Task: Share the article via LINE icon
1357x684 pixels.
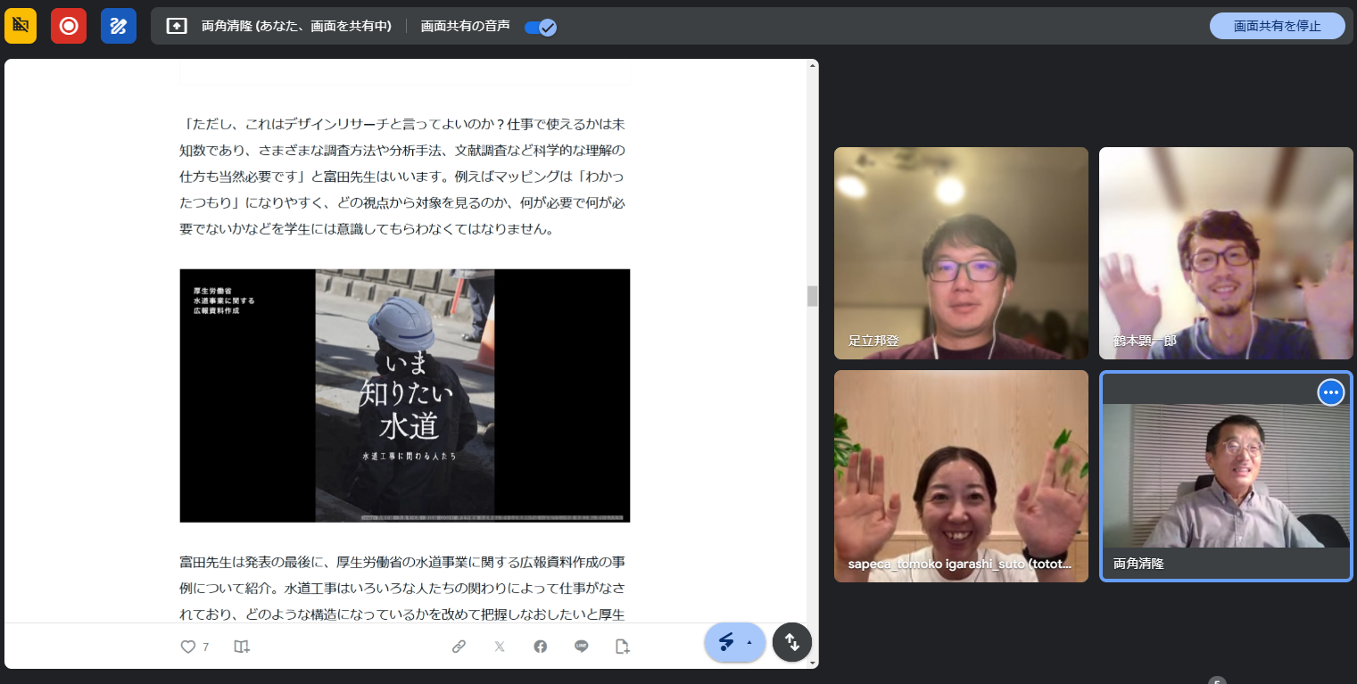Action: (x=582, y=647)
